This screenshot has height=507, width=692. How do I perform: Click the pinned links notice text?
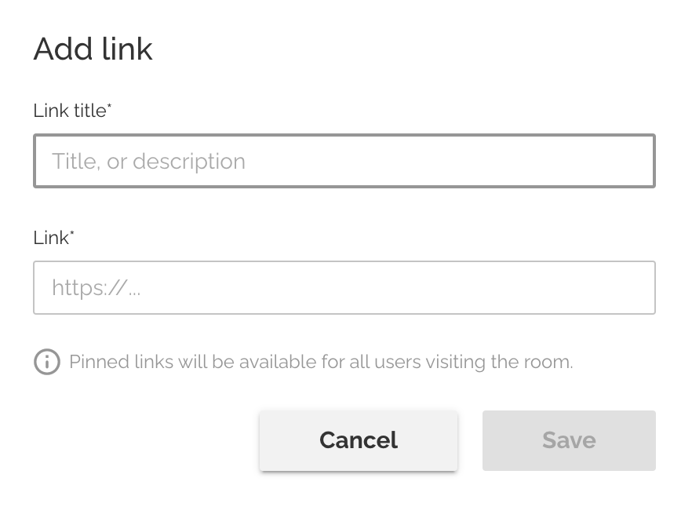pyautogui.click(x=321, y=362)
